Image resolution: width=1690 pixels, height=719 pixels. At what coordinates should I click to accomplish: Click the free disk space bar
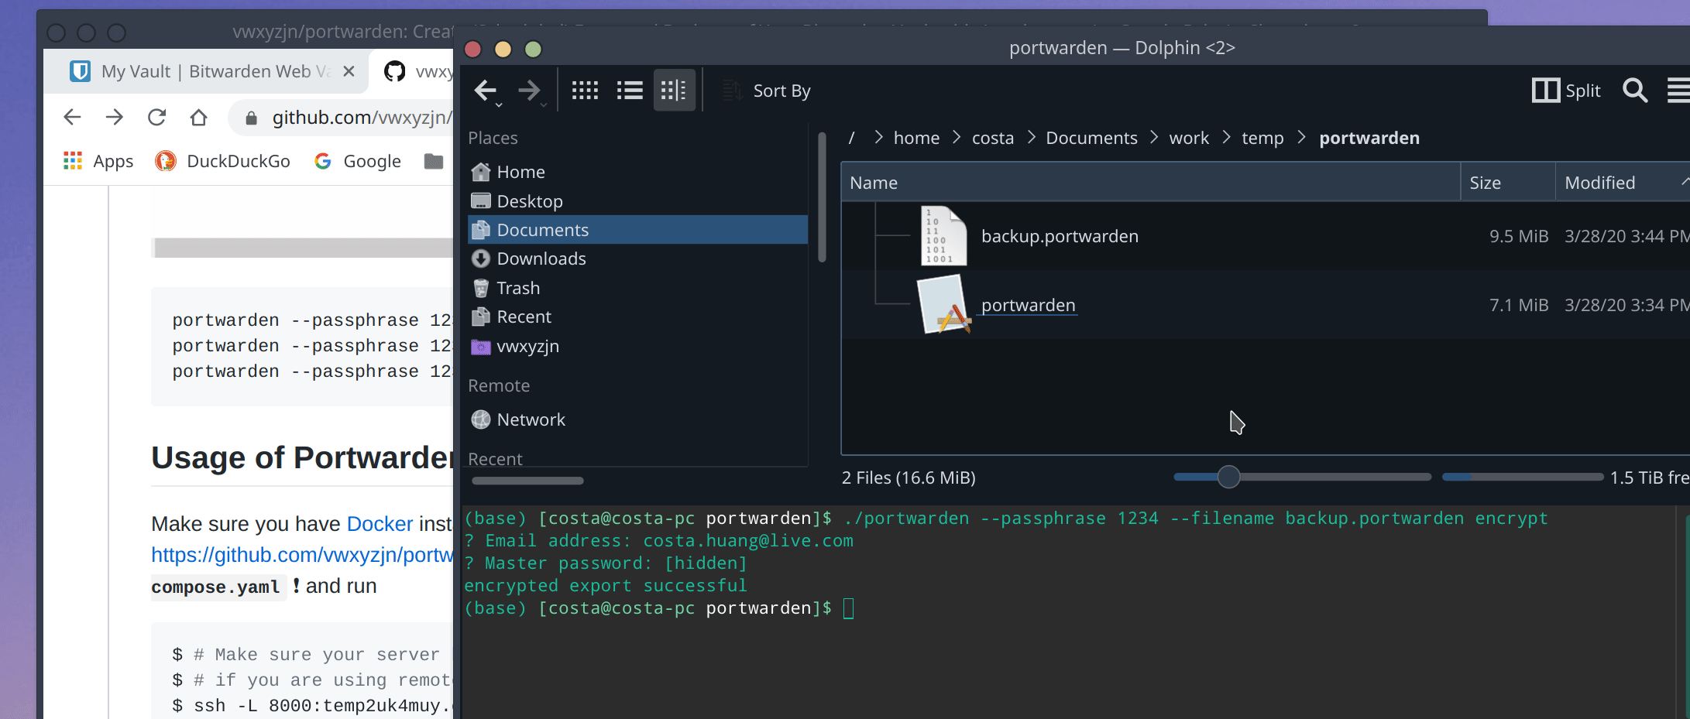1522,477
